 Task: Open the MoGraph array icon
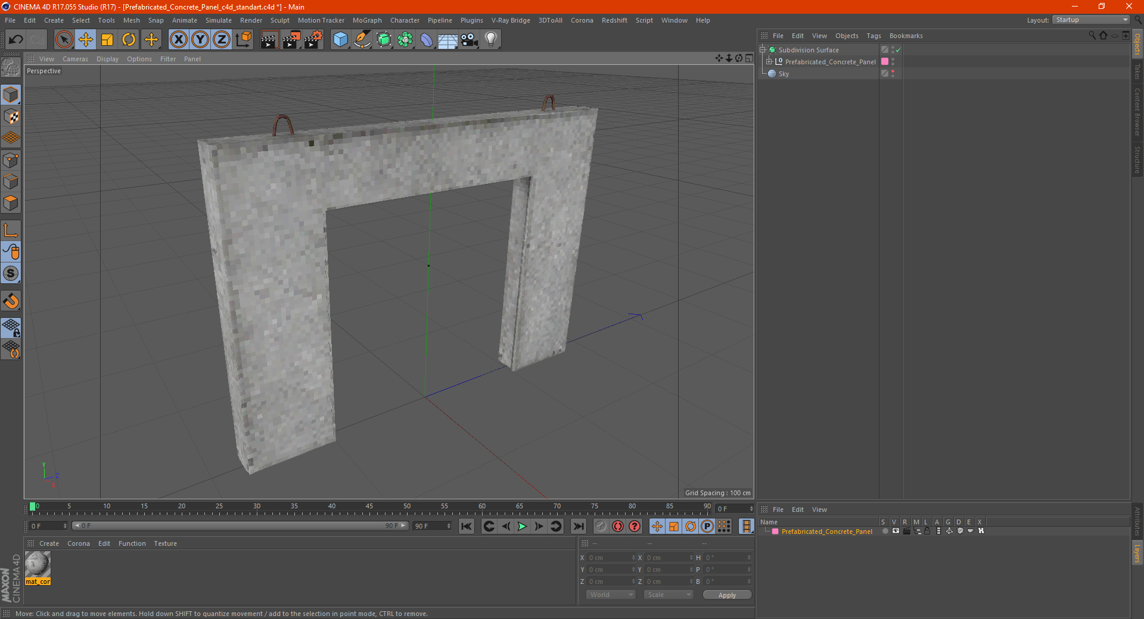click(405, 40)
